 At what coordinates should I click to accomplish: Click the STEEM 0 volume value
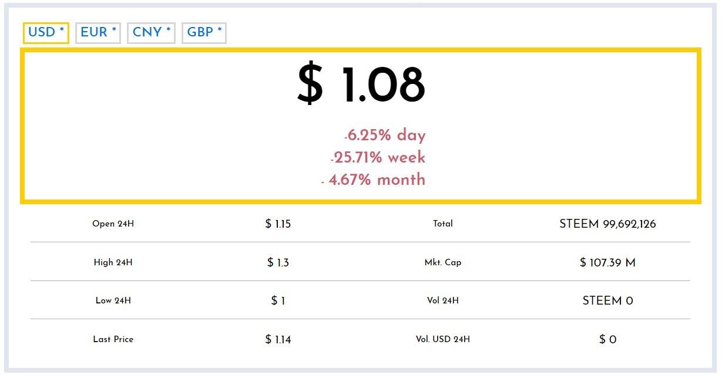coord(607,300)
